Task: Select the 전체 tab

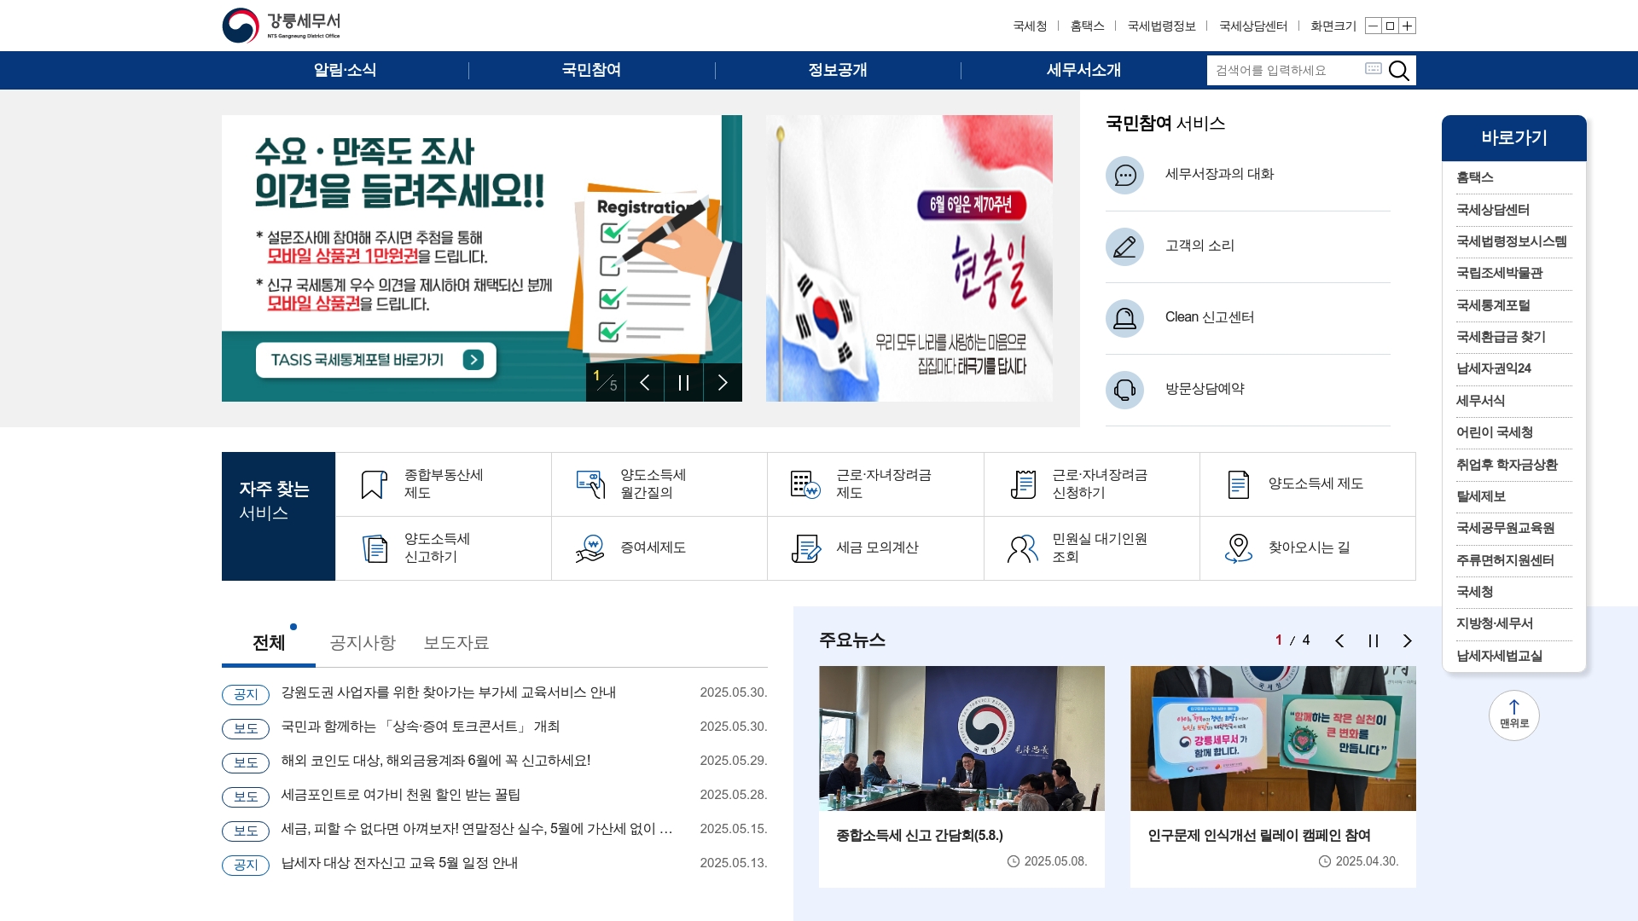Action: (269, 643)
